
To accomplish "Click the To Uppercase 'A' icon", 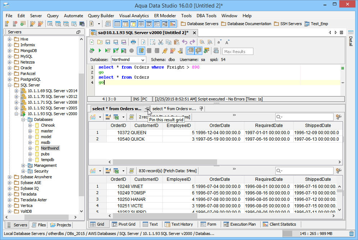I will (x=227, y=42).
